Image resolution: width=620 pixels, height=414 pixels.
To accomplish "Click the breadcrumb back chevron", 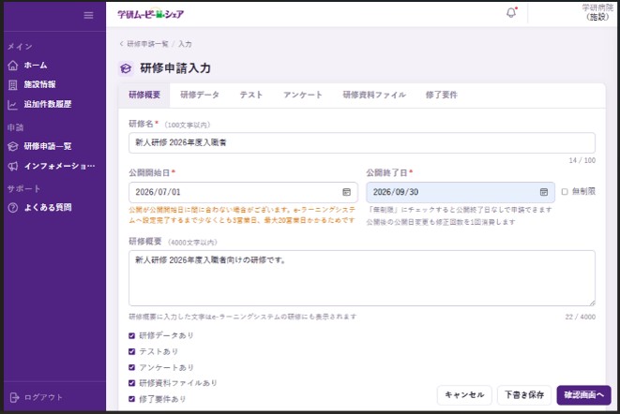I will pyautogui.click(x=122, y=43).
